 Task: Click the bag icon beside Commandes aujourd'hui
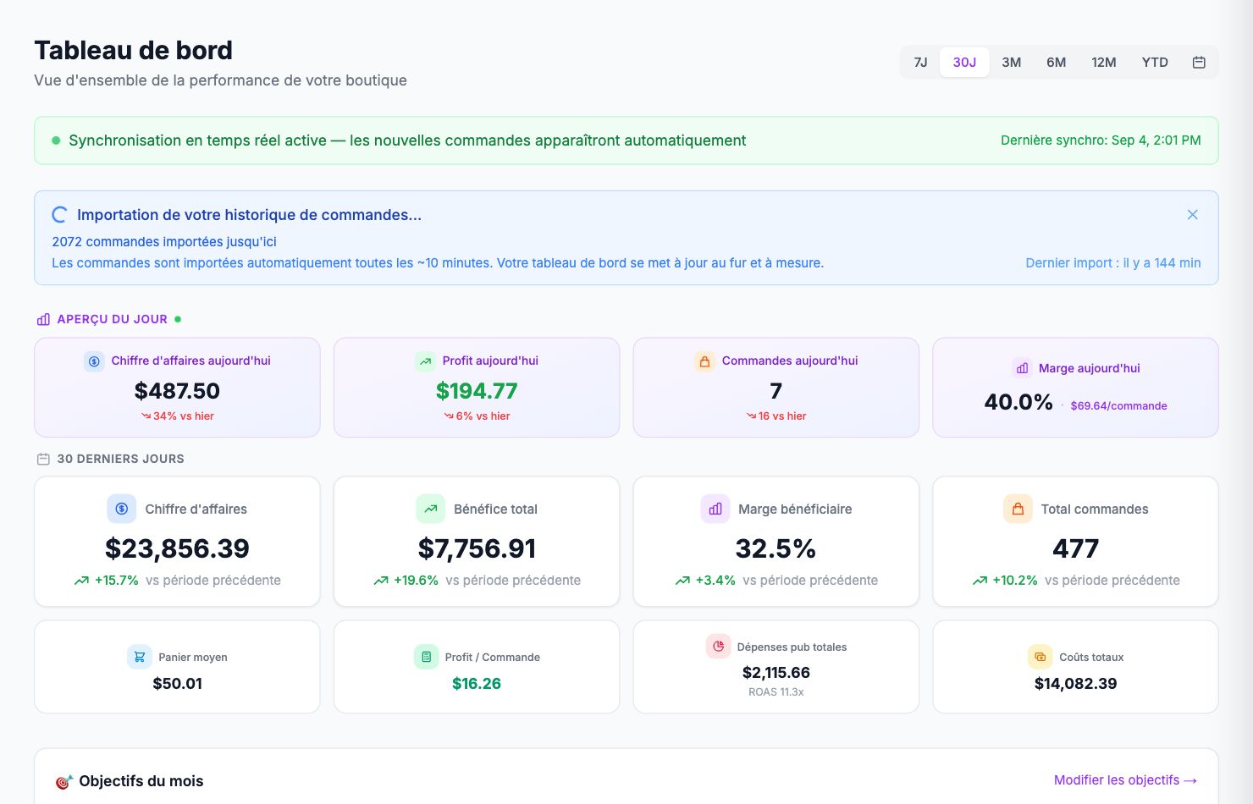[704, 361]
